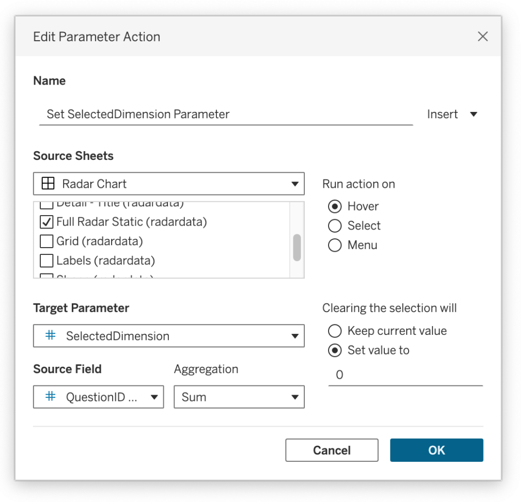
Task: Click the Cancel button
Action: coord(332,450)
